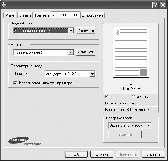Click the Порядок label
This screenshot has width=168, height=161.
(20, 74)
